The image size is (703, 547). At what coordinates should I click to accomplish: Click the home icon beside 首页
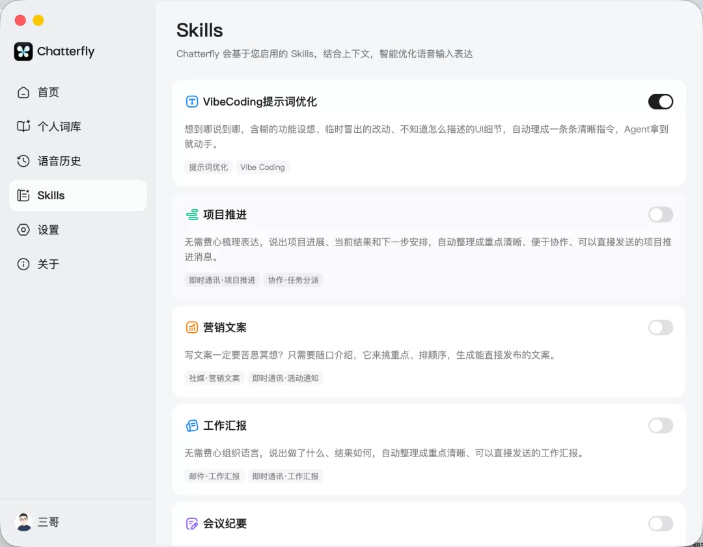(x=23, y=92)
